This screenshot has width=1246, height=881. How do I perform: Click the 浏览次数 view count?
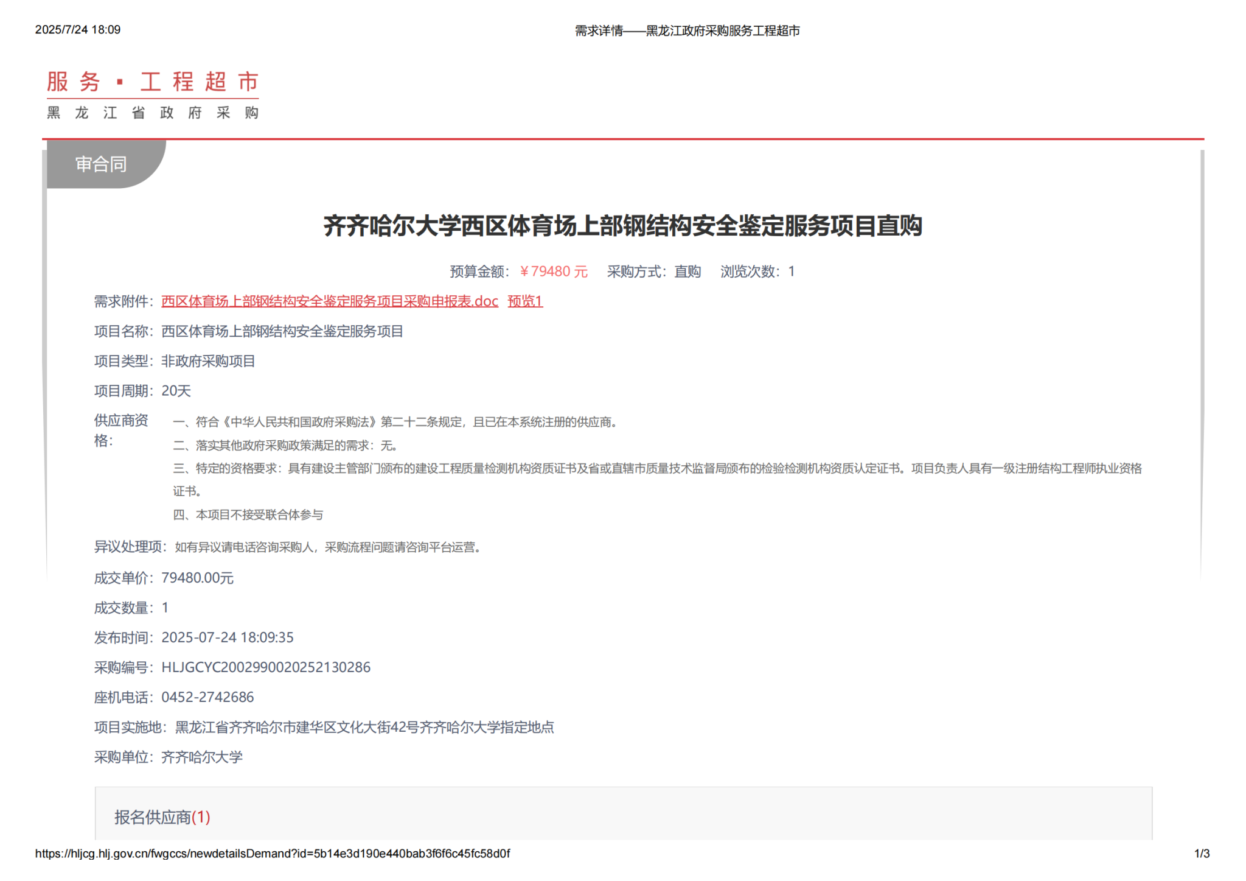click(x=757, y=272)
